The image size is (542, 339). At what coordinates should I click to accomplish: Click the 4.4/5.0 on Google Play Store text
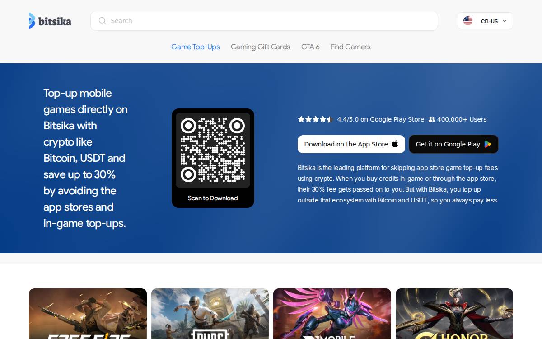pos(381,119)
